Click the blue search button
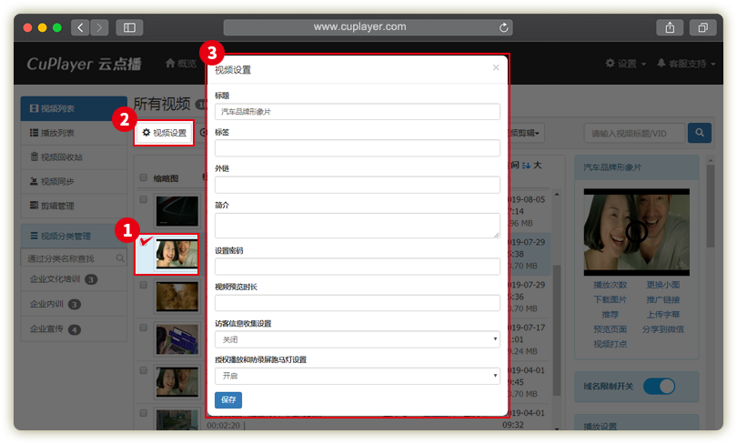 699,133
